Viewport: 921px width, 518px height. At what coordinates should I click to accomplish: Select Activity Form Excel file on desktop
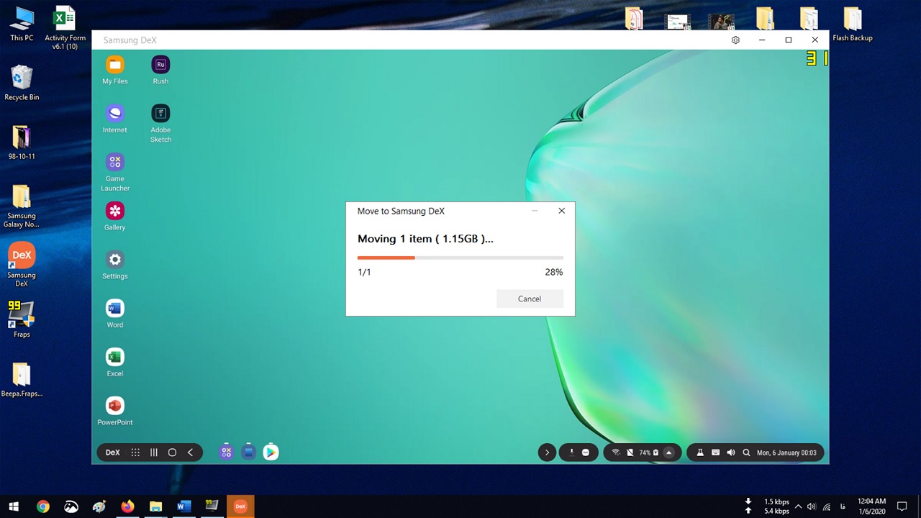(65, 28)
